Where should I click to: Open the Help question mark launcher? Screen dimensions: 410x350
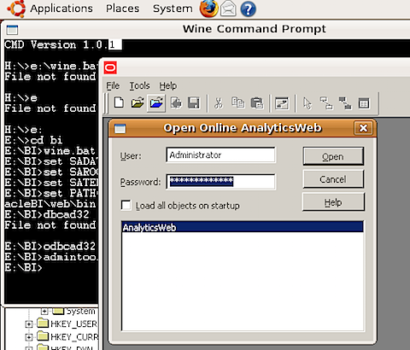pyautogui.click(x=248, y=9)
